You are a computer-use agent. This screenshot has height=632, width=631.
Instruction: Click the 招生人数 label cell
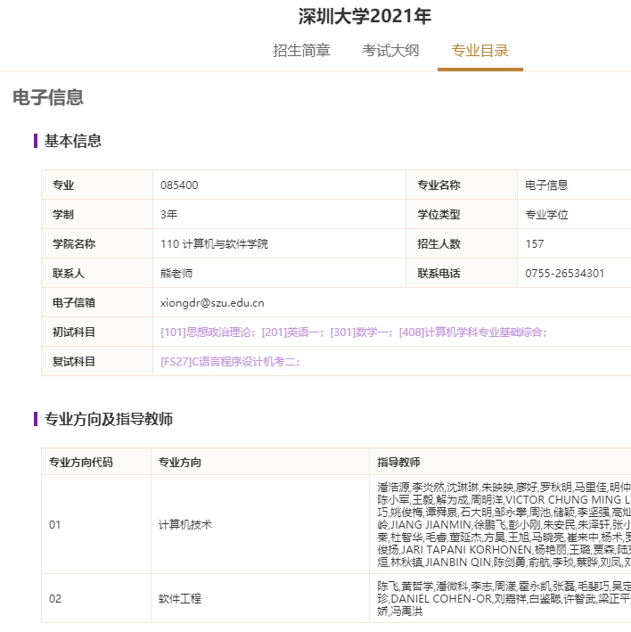point(462,244)
